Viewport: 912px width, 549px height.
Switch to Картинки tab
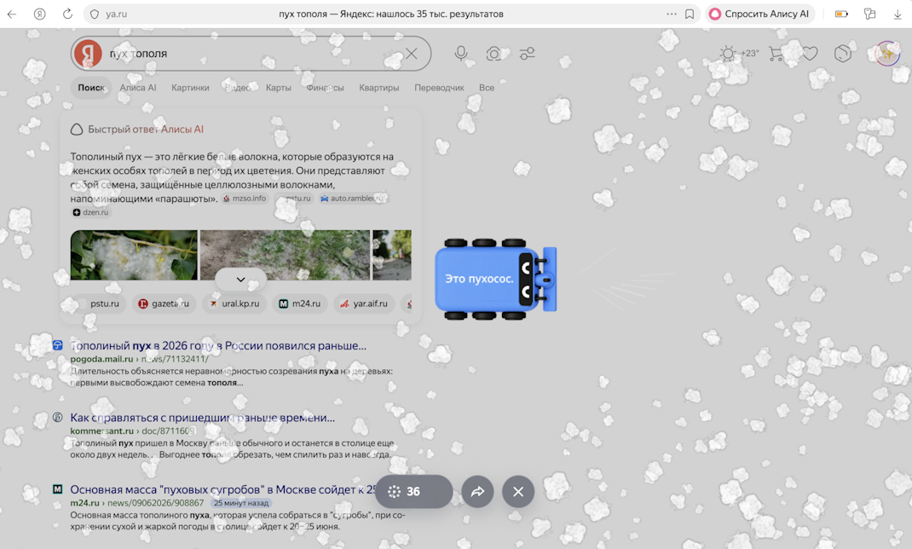[190, 88]
